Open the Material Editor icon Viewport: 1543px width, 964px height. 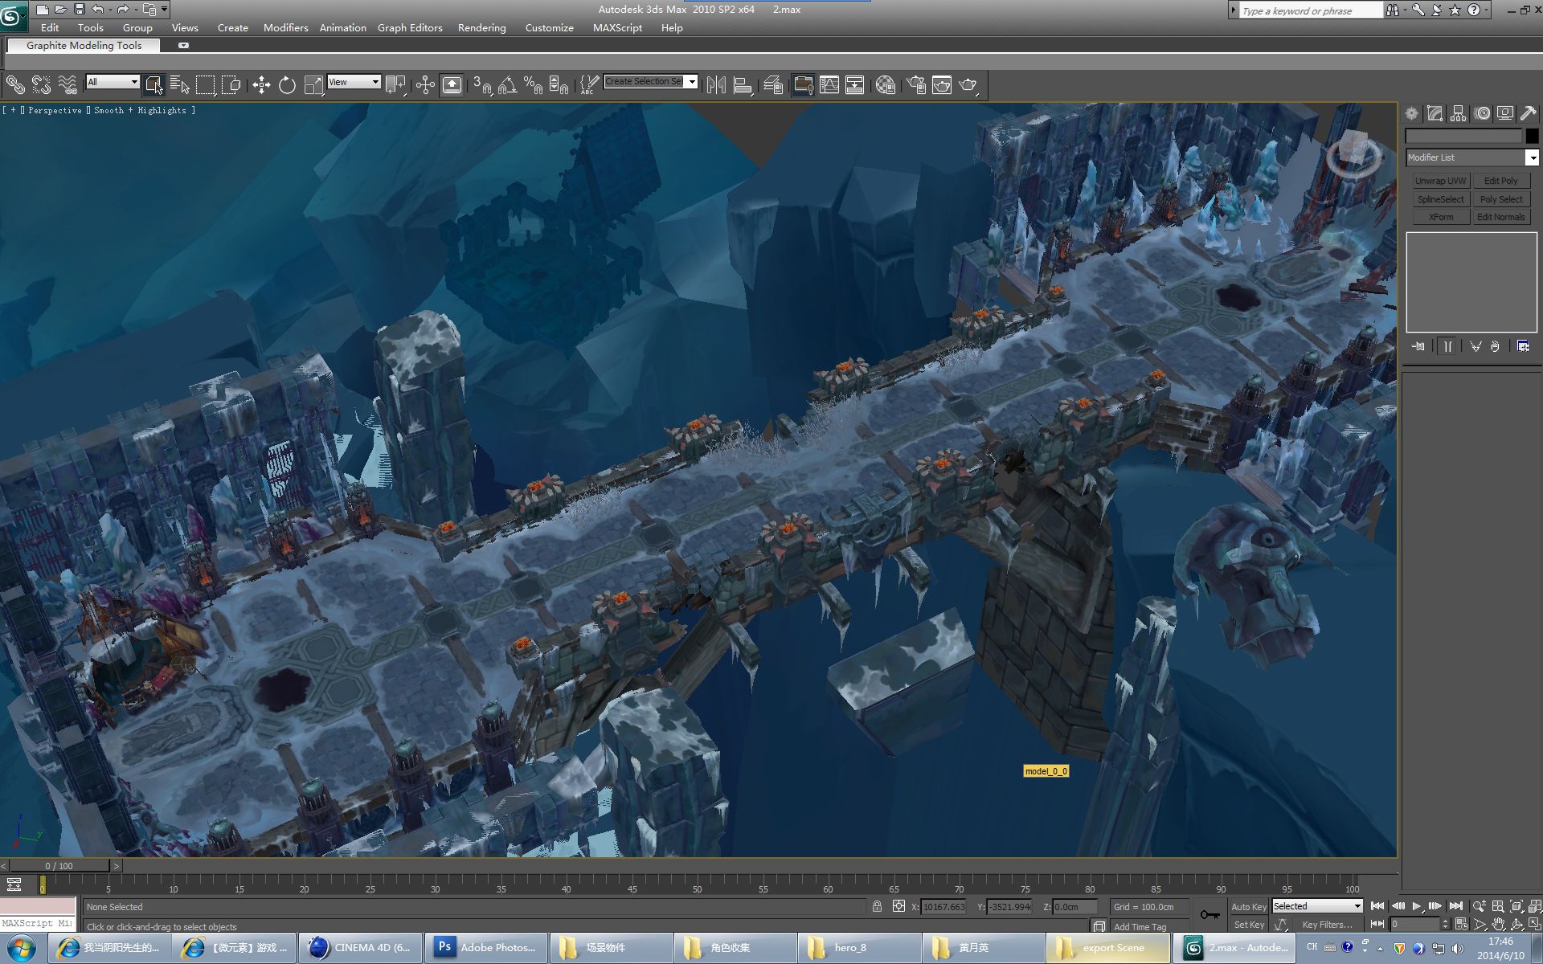pos(885,85)
